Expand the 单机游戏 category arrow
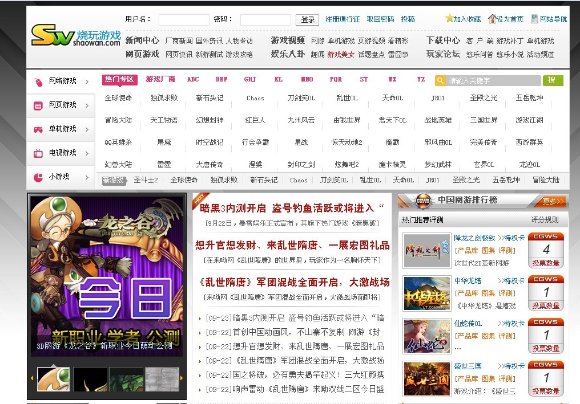The width and height of the screenshot is (580, 404). pyautogui.click(x=87, y=129)
